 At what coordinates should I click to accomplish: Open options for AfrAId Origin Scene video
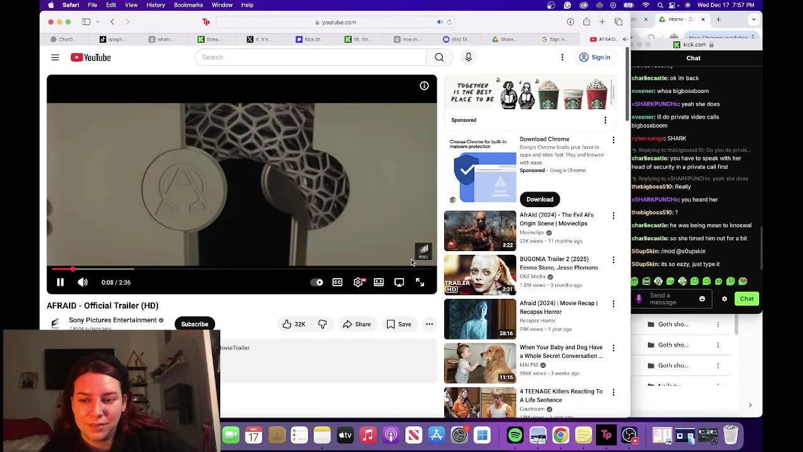[x=614, y=216]
